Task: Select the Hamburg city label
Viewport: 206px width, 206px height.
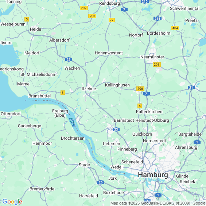Action: coord(153,175)
